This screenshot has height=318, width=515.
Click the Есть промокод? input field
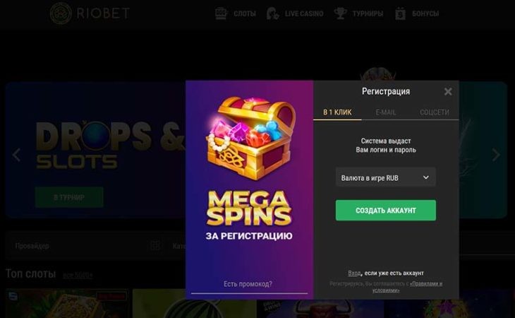[249, 285]
